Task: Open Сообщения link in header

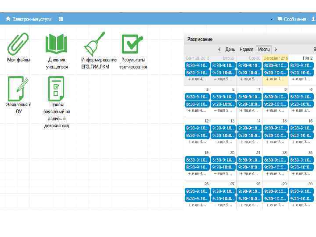Action: point(295,19)
